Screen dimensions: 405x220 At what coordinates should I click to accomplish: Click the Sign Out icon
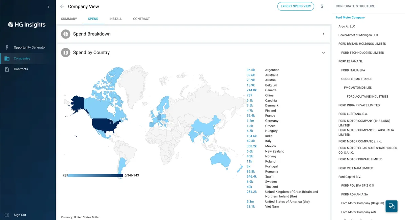[7, 215]
